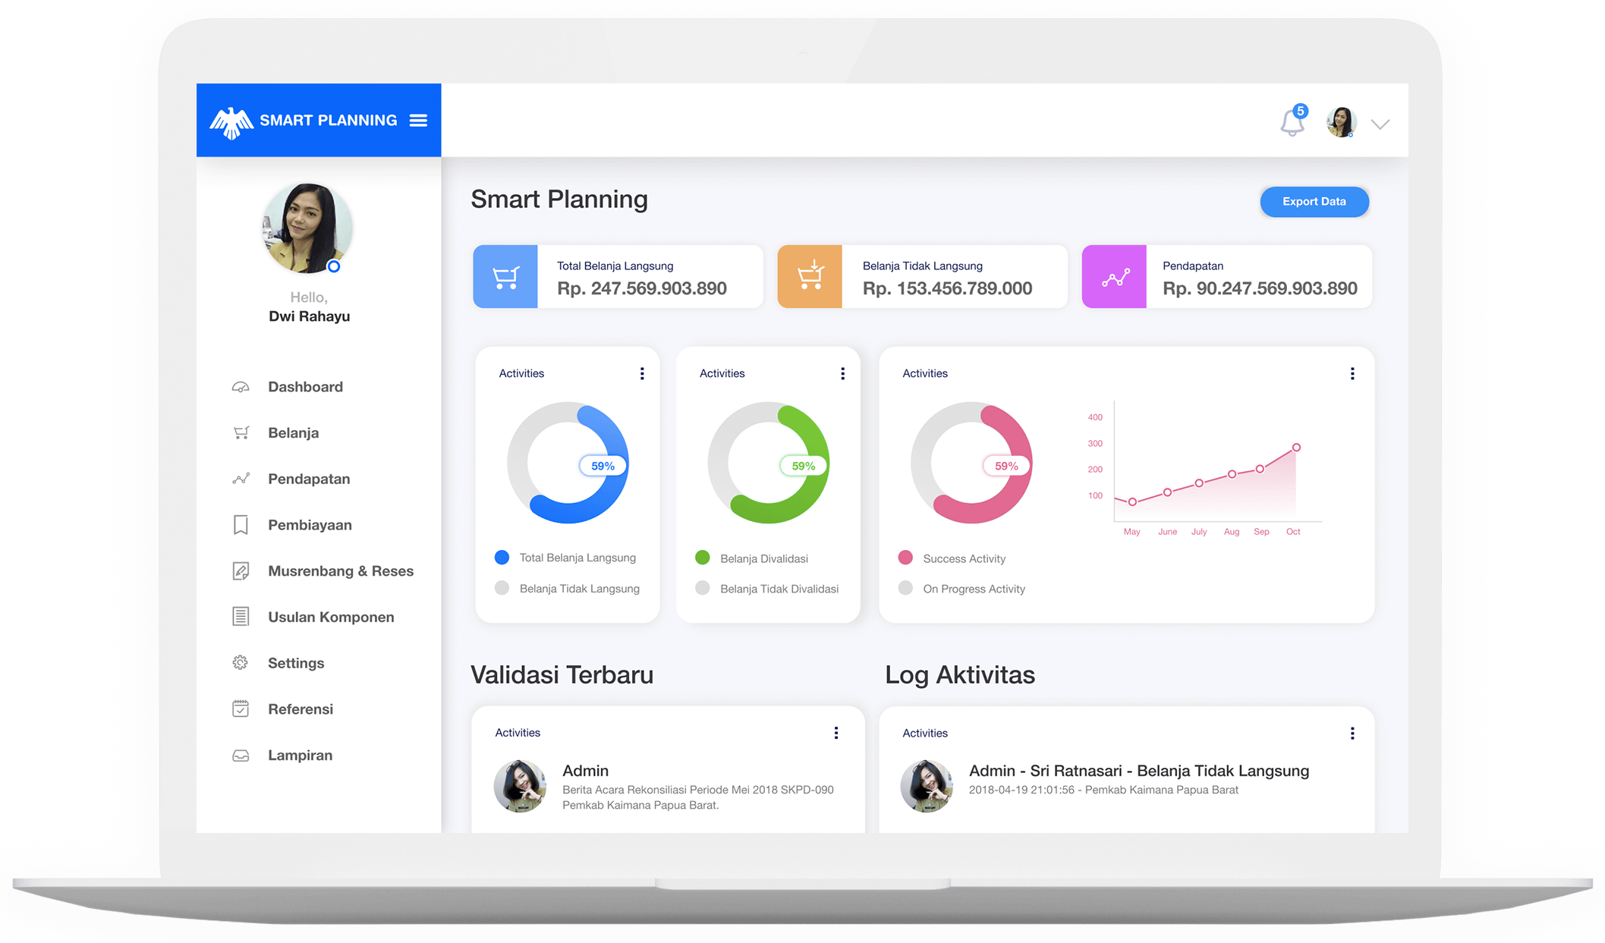Open options menu of green donut card
Viewport: 1605px width, 943px height.
tap(842, 373)
